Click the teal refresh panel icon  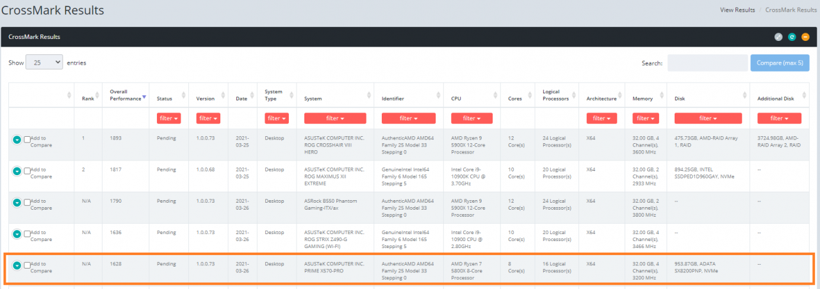pos(792,37)
